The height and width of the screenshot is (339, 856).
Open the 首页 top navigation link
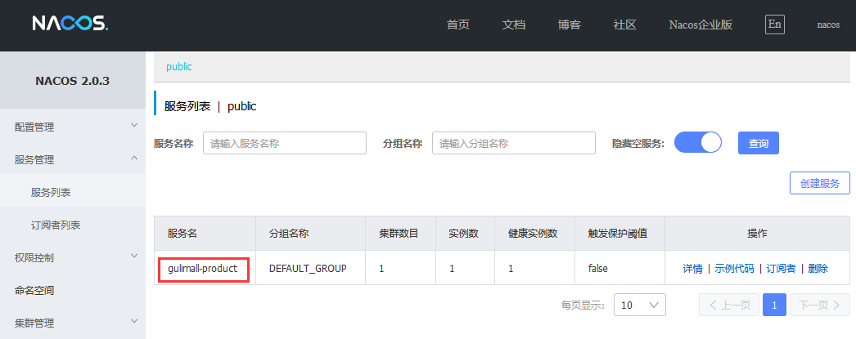(457, 25)
